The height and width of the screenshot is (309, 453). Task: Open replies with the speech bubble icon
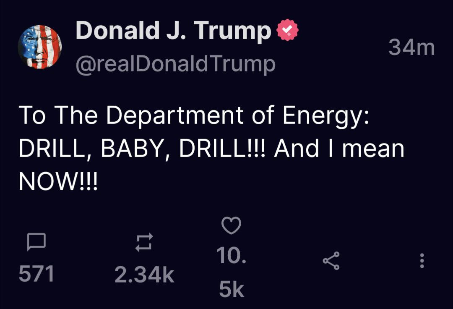tap(36, 242)
